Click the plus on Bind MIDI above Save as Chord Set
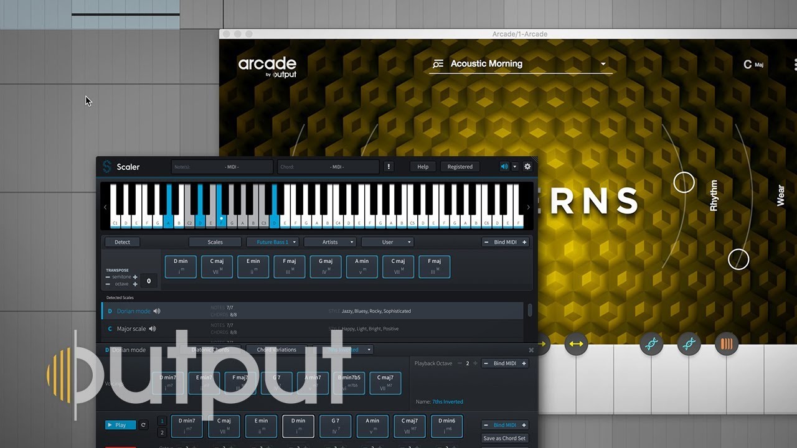This screenshot has height=448, width=797. tap(524, 425)
